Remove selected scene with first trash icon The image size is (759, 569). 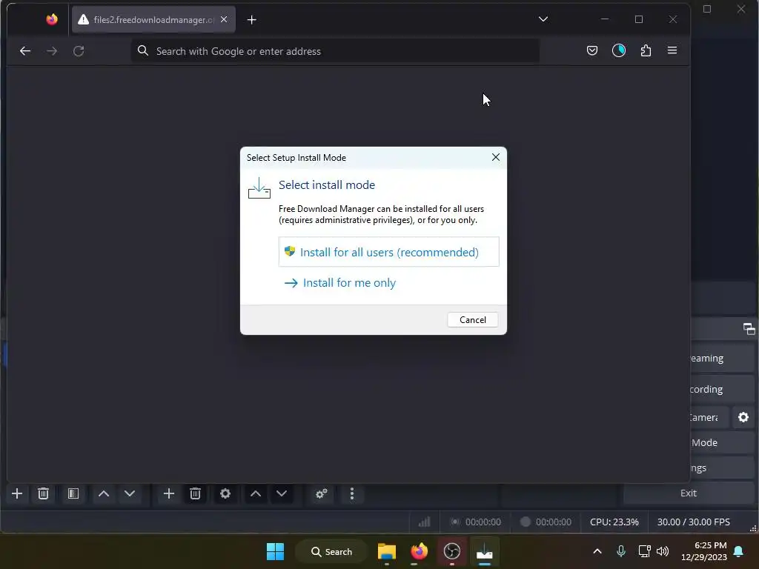click(43, 493)
